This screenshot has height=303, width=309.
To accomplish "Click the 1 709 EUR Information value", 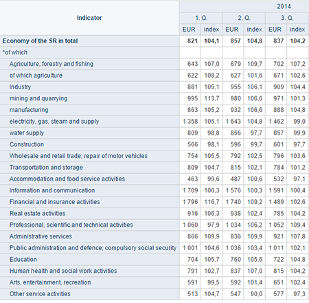I will [x=190, y=190].
